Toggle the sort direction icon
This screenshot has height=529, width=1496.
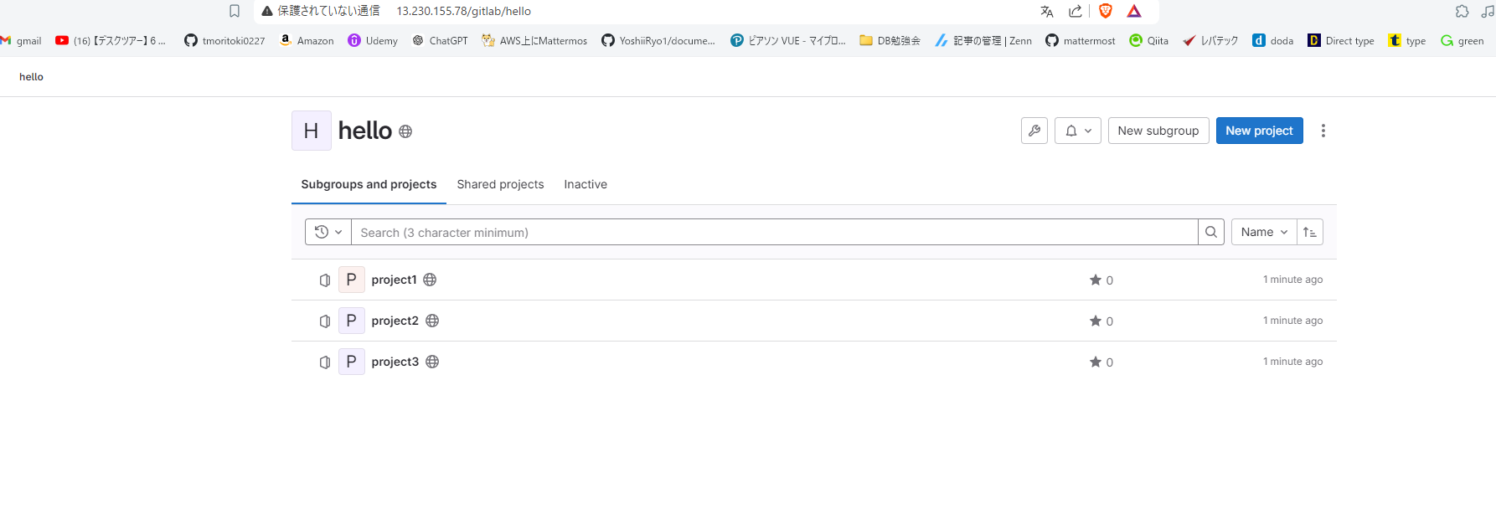click(1310, 232)
